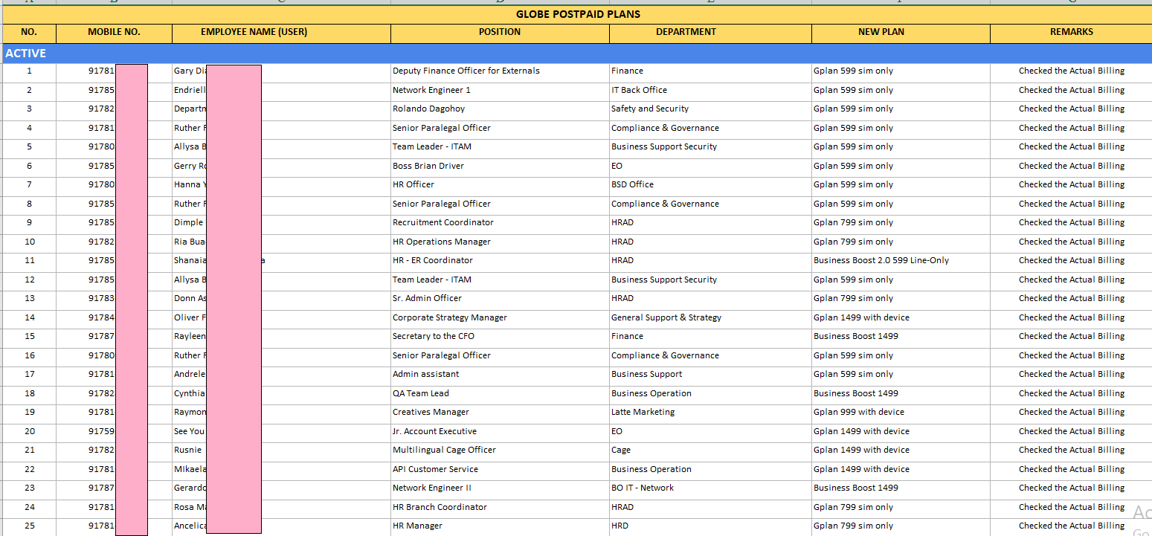Click the 'Deputy Finance Officer for Externals' cell
The width and height of the screenshot is (1152, 536).
coord(500,71)
